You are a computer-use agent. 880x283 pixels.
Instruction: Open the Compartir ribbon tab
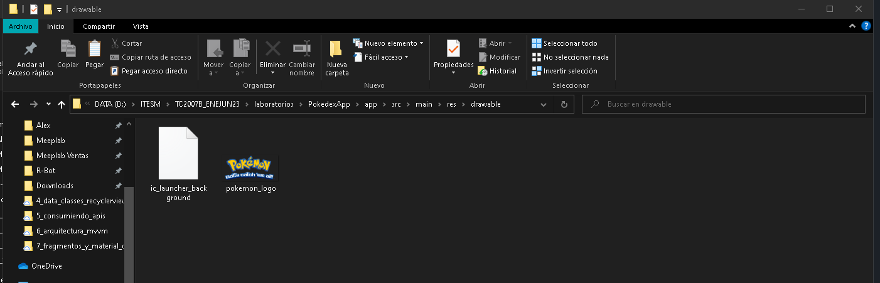[99, 26]
